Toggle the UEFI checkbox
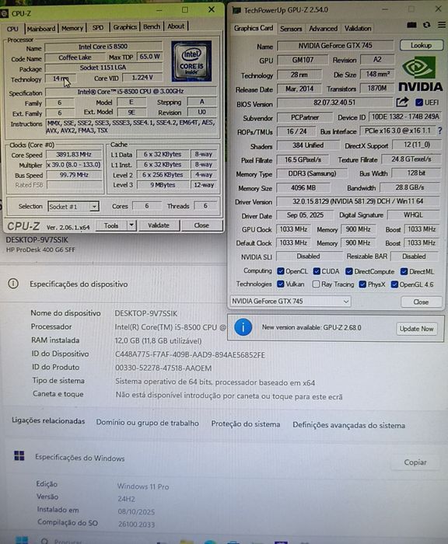Screen dimensions: 448x544 [419, 103]
